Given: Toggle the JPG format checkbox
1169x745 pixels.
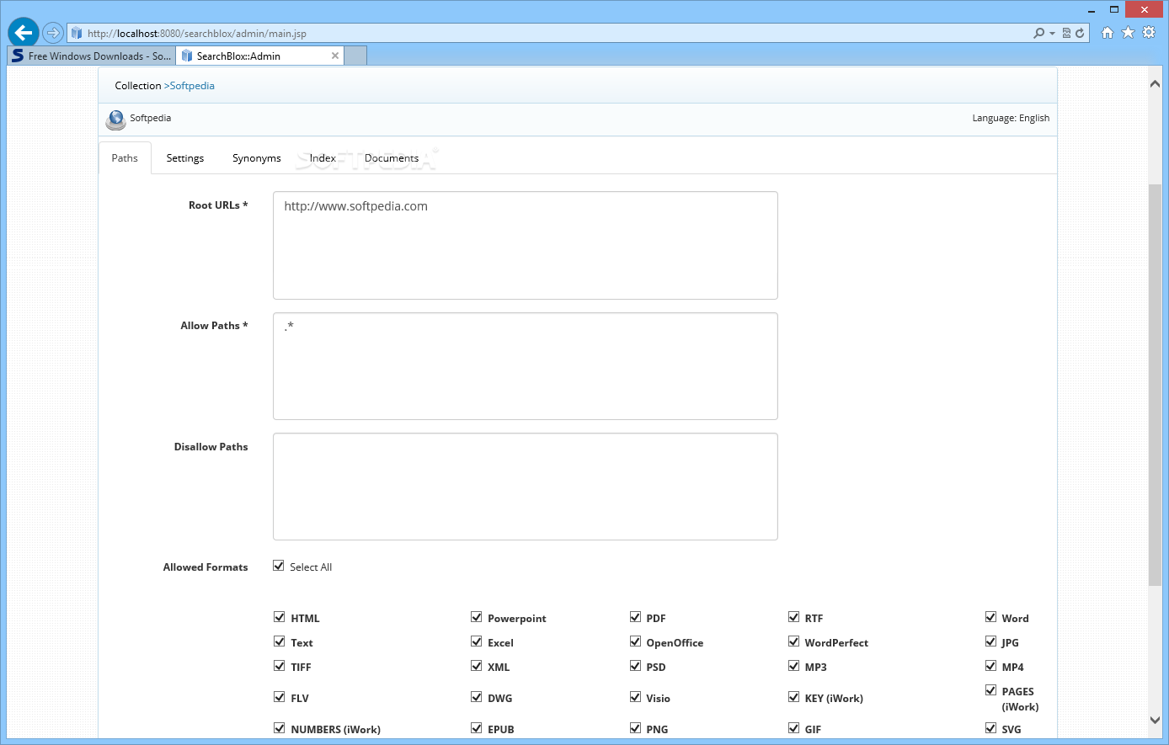Looking at the screenshot, I should tap(991, 641).
